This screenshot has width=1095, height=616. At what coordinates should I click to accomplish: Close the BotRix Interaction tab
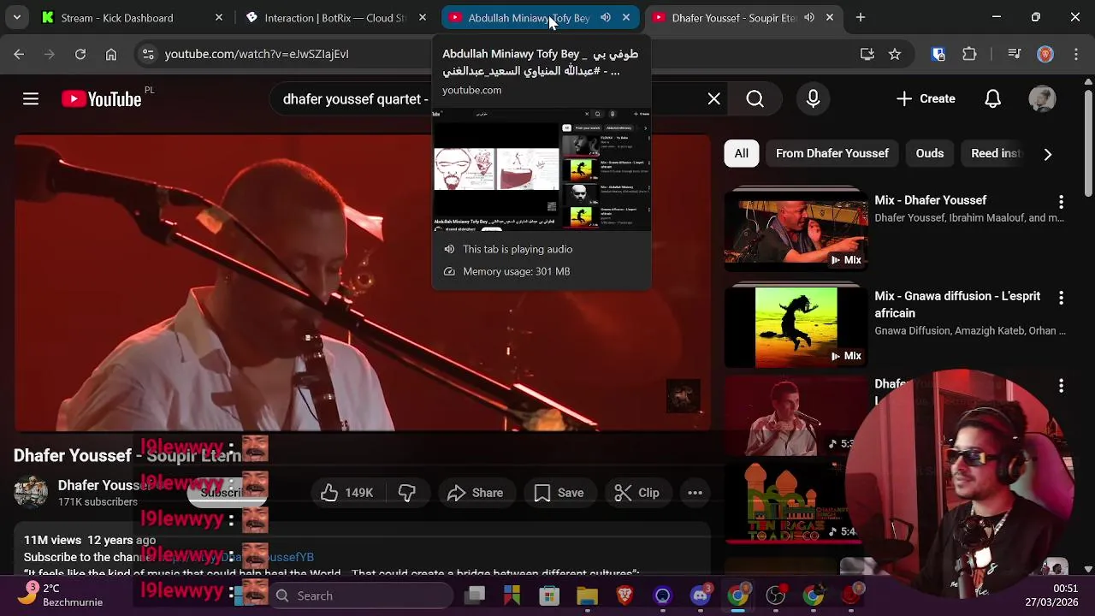point(423,17)
